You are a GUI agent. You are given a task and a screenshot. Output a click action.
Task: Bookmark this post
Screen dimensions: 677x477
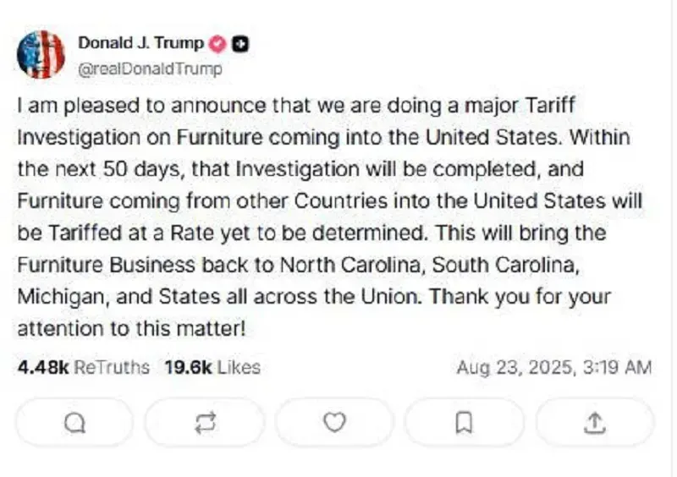click(x=464, y=423)
